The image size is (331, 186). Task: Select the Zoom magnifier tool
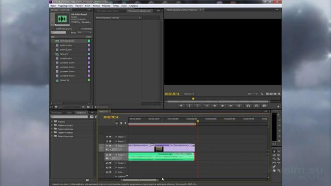point(279,171)
